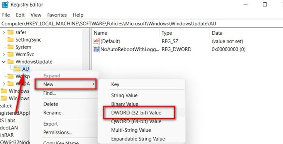The height and width of the screenshot is (144, 283).
Task: Choose Delete from context menu
Action: [x=51, y=104]
